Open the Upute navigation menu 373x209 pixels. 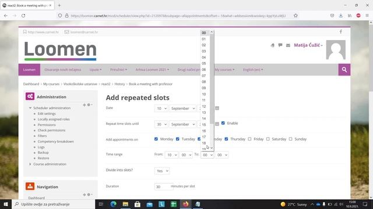(x=96, y=70)
